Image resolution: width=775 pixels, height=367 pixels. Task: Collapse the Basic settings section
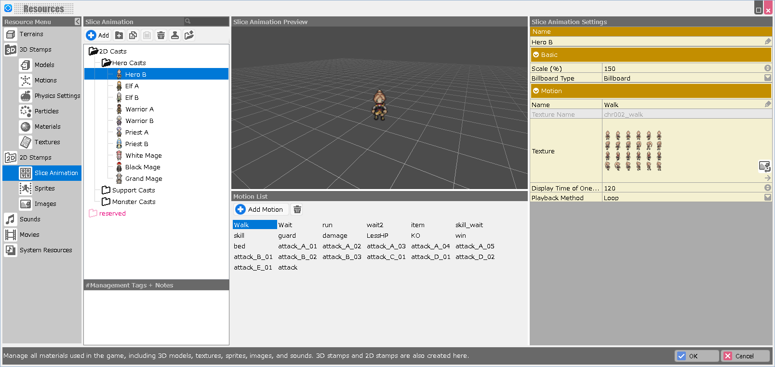(536, 55)
